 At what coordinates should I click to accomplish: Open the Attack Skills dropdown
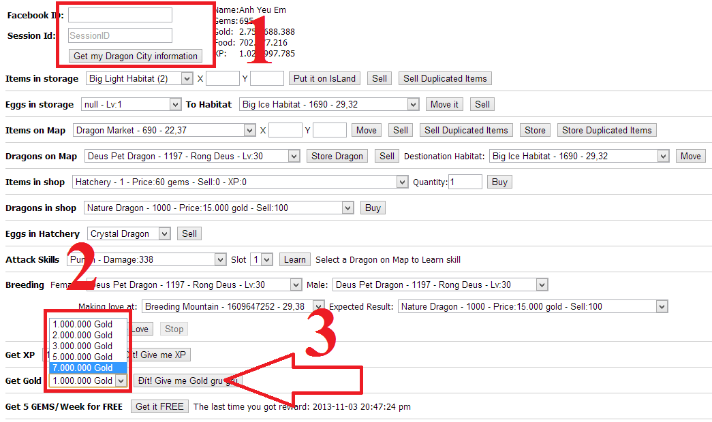pos(146,259)
